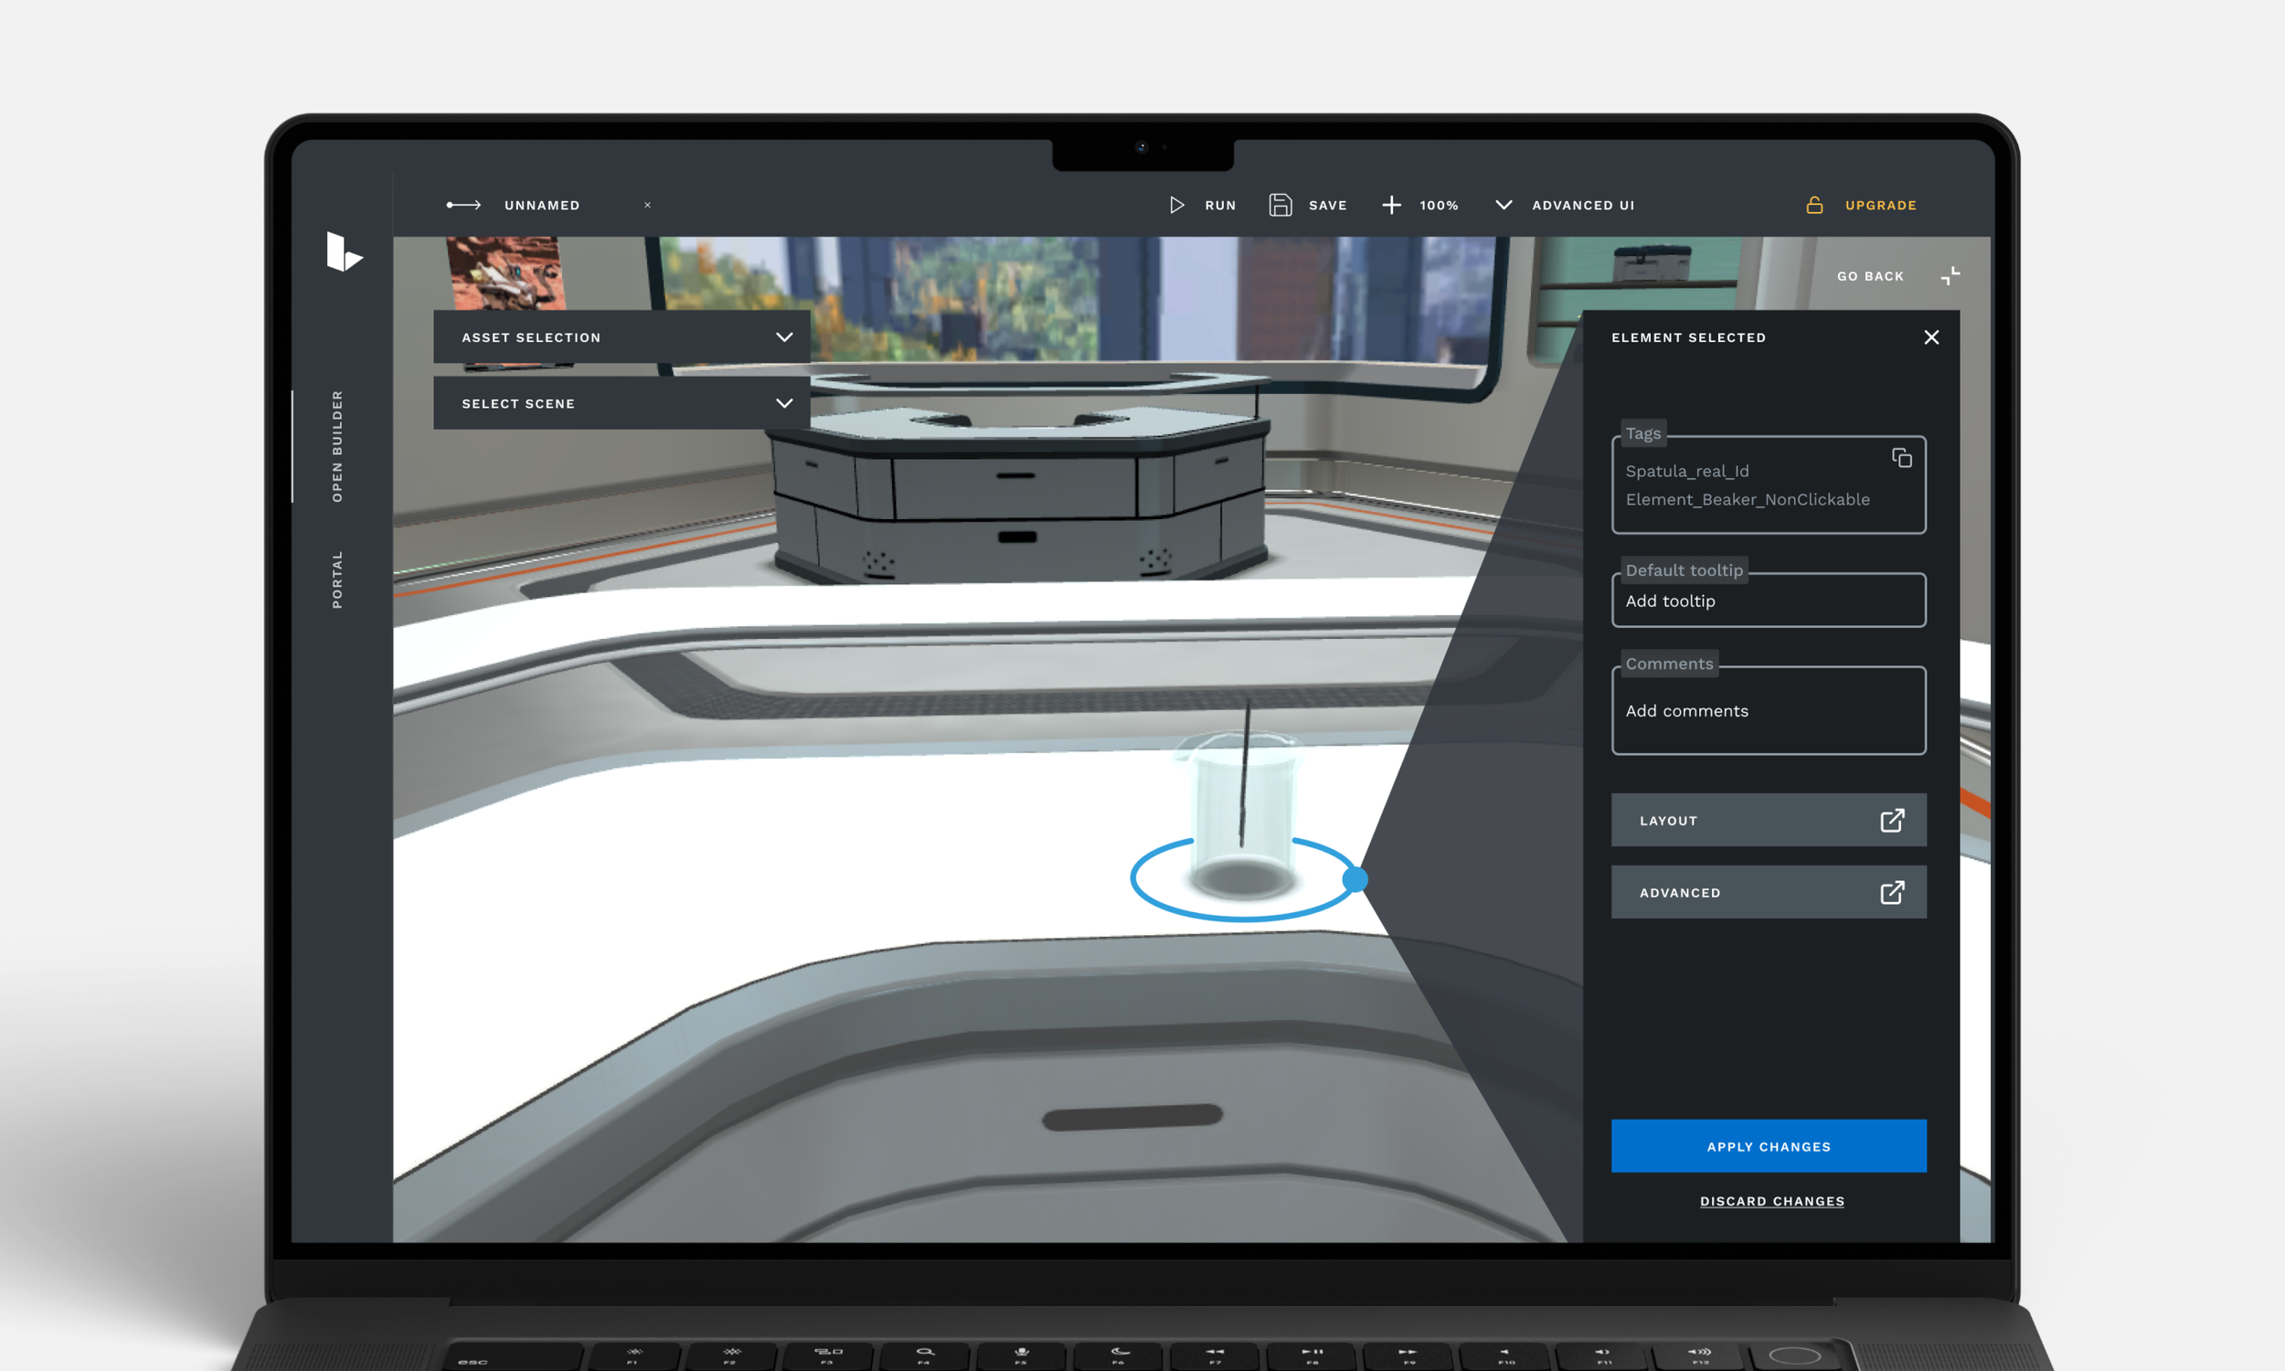
Task: Click the RUN label in the toolbar
Action: (x=1220, y=205)
